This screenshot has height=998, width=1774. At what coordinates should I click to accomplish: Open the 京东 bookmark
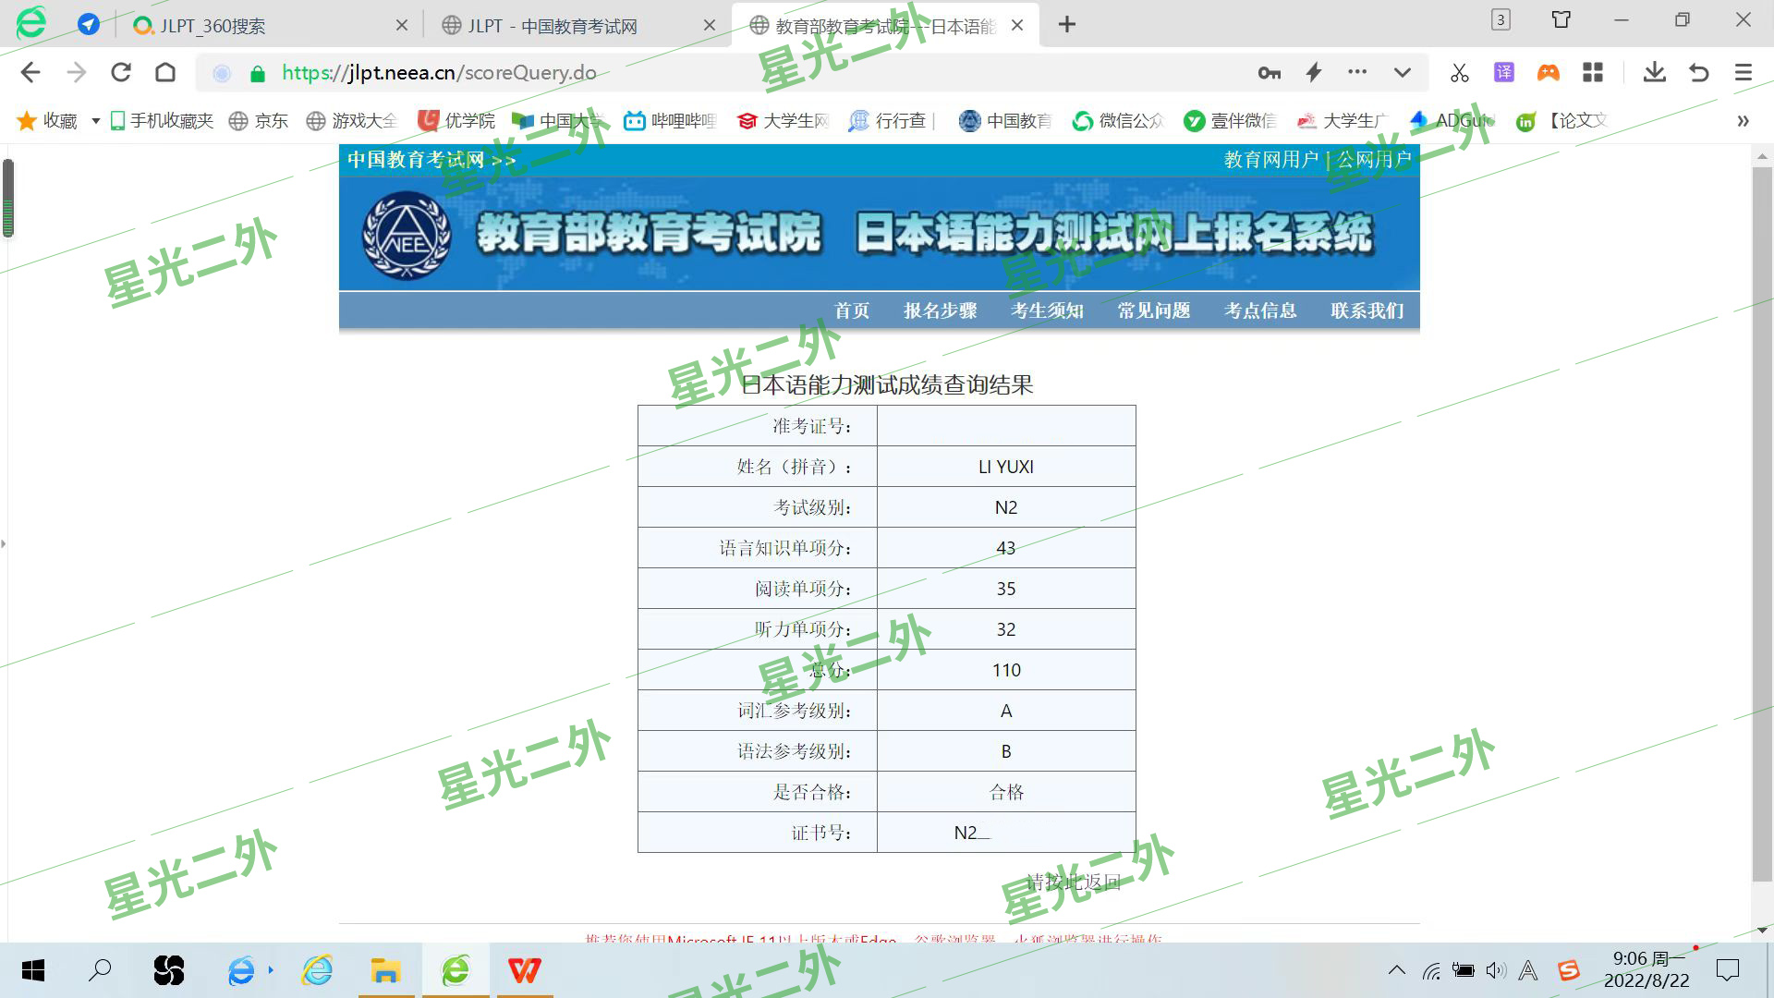point(259,121)
